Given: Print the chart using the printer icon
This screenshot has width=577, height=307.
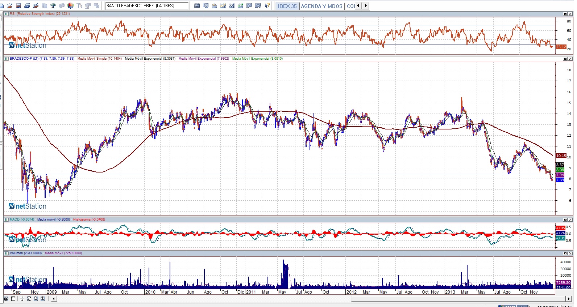Looking at the screenshot, I should click(27, 6).
